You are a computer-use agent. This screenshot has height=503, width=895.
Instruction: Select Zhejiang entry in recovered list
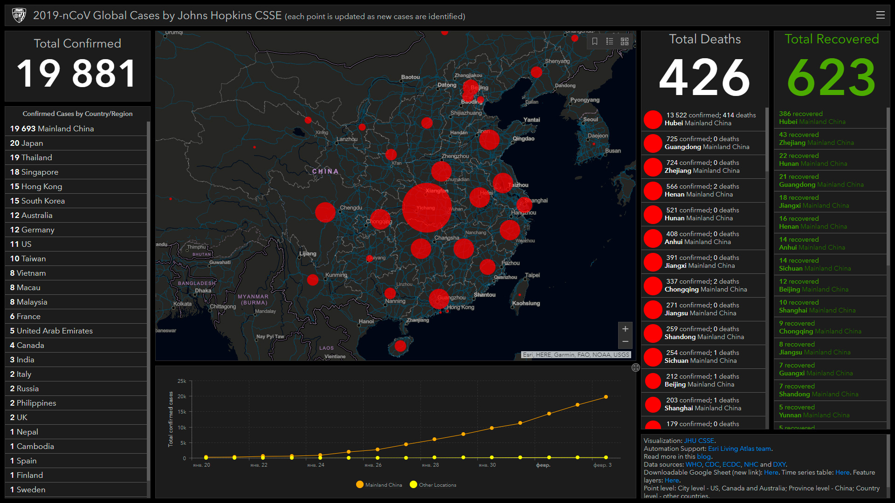tap(817, 139)
